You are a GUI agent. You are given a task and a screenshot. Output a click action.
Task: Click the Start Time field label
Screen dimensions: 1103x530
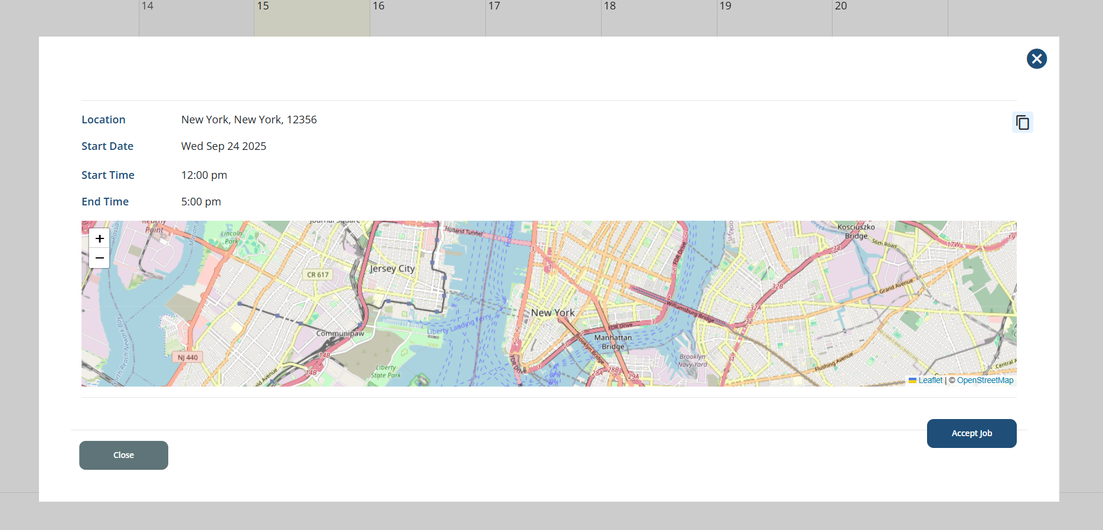pyautogui.click(x=108, y=175)
